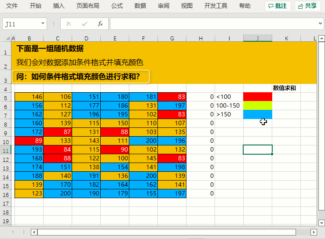Select the 页面布局 tab
This screenshot has width=325, height=239.
tap(88, 6)
